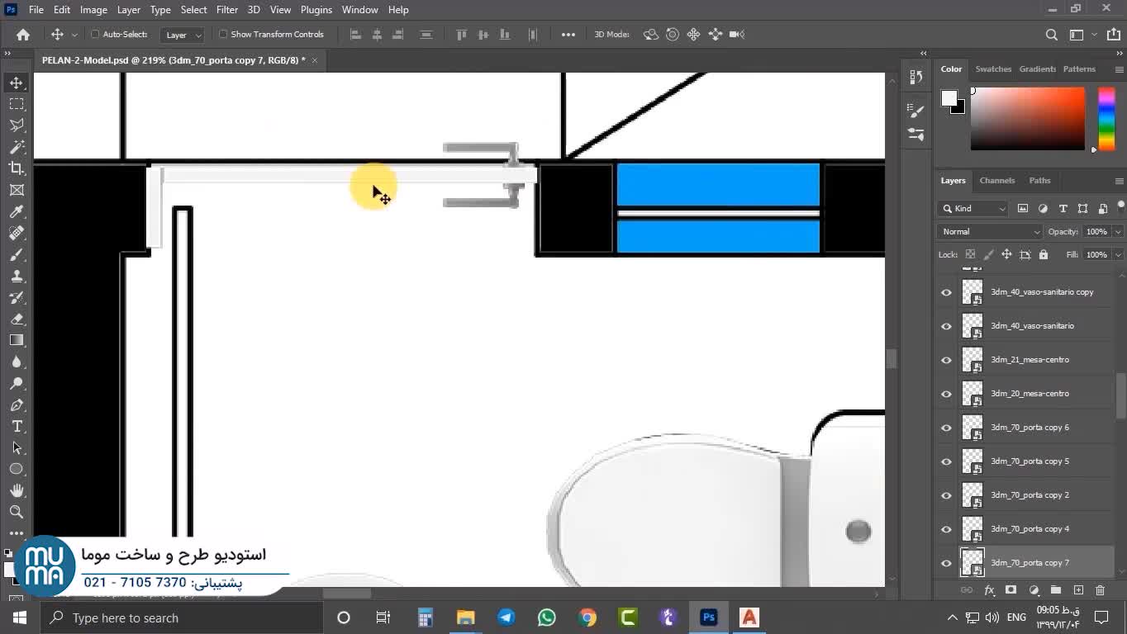Enable the Auto-Select checkbox
This screenshot has width=1127, height=634.
(x=96, y=35)
